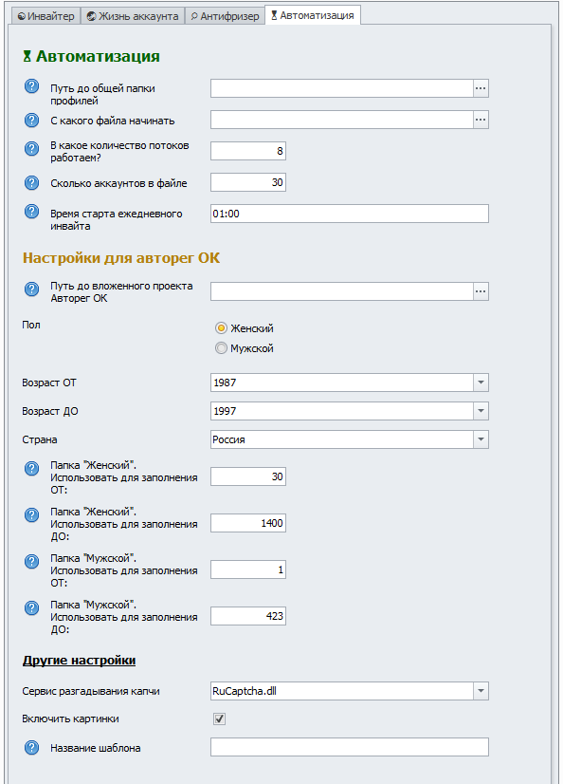Click help icon for shared profiles folder path
This screenshot has width=563, height=784.
coord(31,86)
